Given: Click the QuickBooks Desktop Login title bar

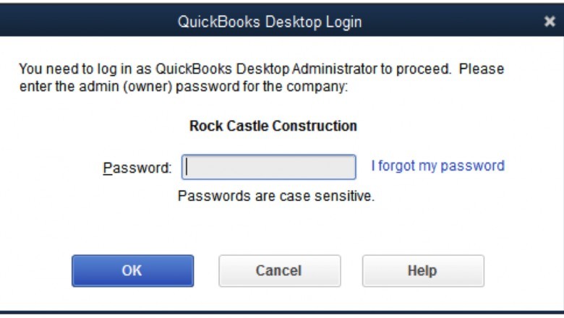Looking at the screenshot, I should [270, 22].
